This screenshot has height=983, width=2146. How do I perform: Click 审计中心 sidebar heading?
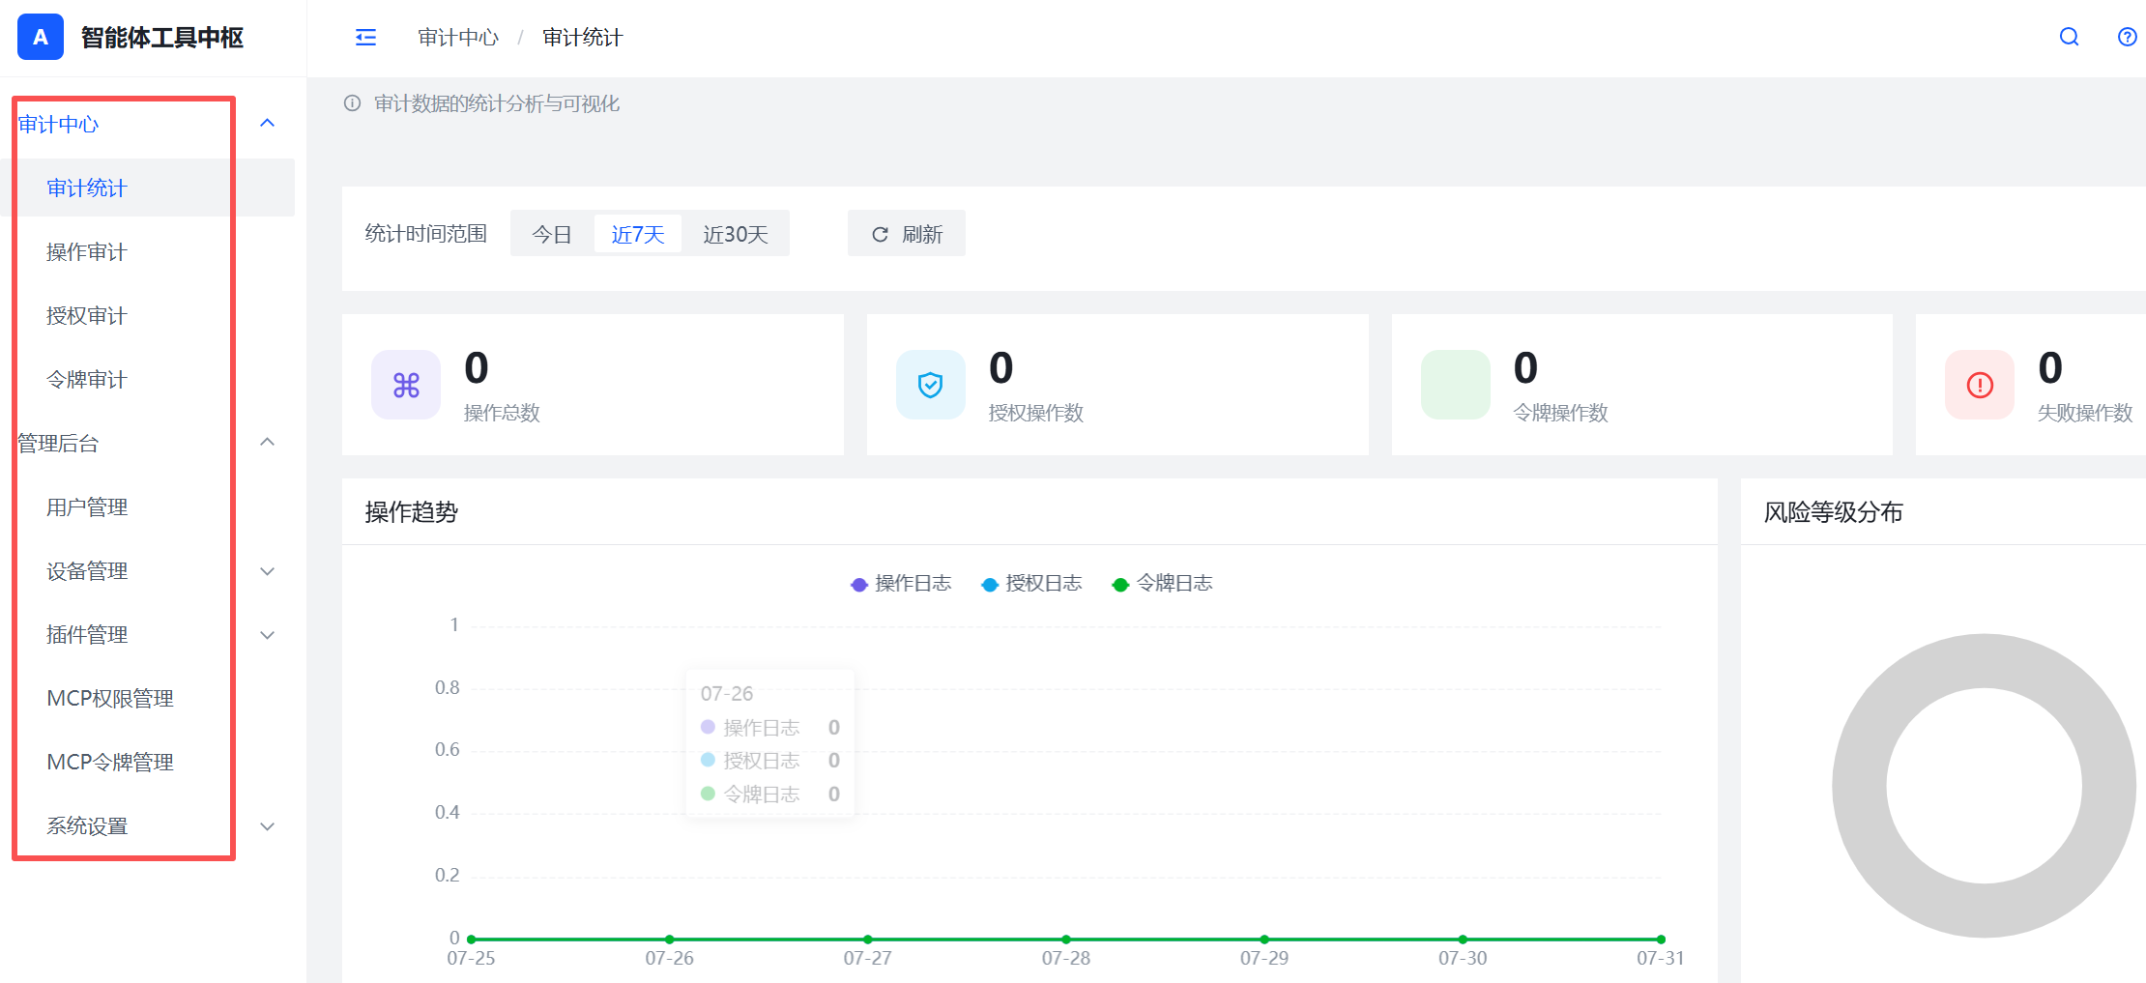pyautogui.click(x=58, y=124)
